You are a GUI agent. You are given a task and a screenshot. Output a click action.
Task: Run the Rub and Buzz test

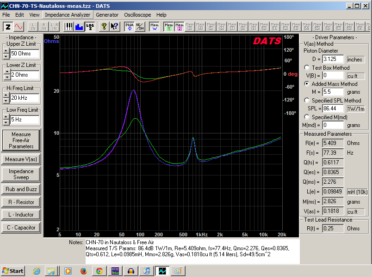21,189
